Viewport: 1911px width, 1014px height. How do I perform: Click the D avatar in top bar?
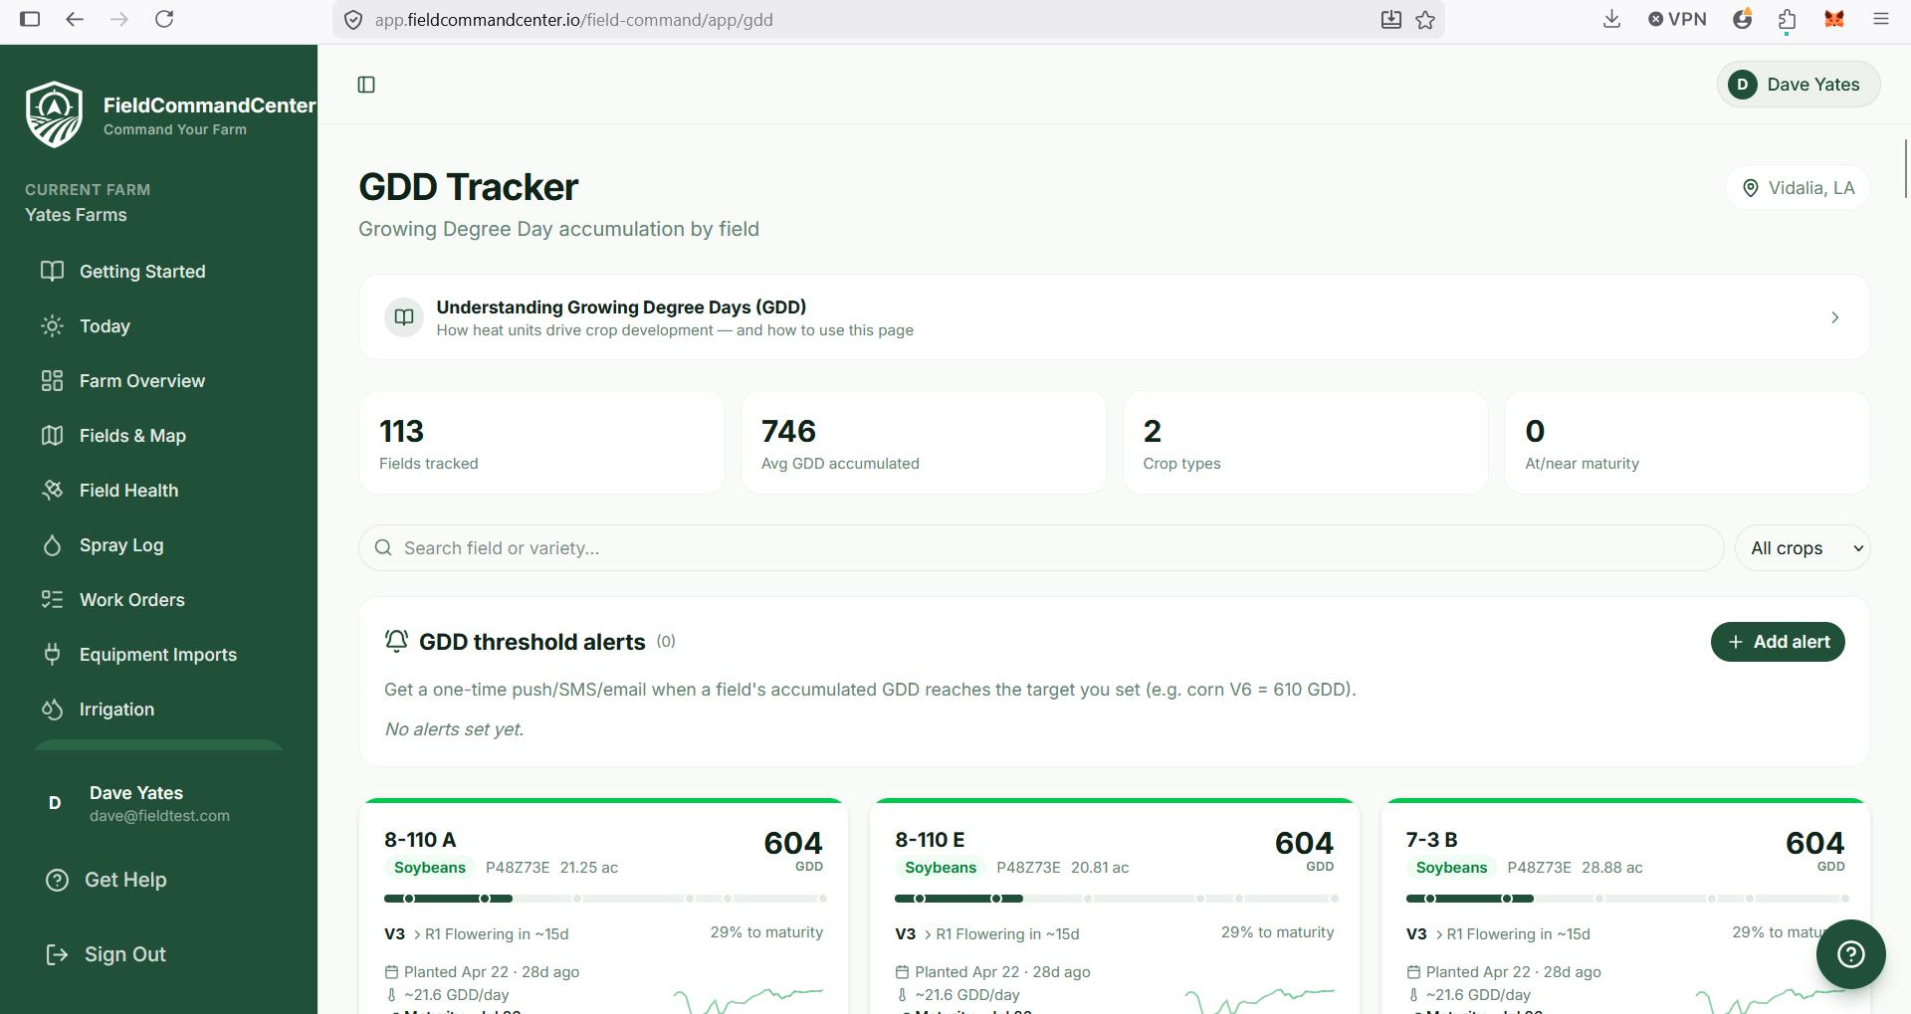[1742, 85]
